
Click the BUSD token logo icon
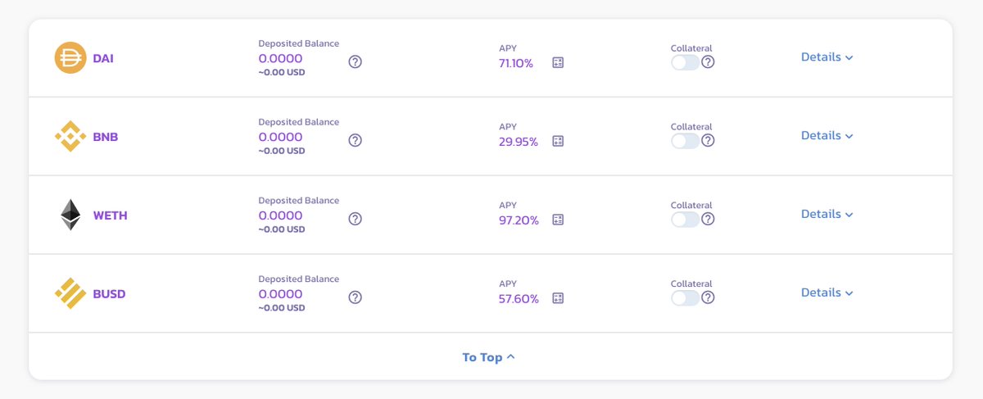[70, 293]
